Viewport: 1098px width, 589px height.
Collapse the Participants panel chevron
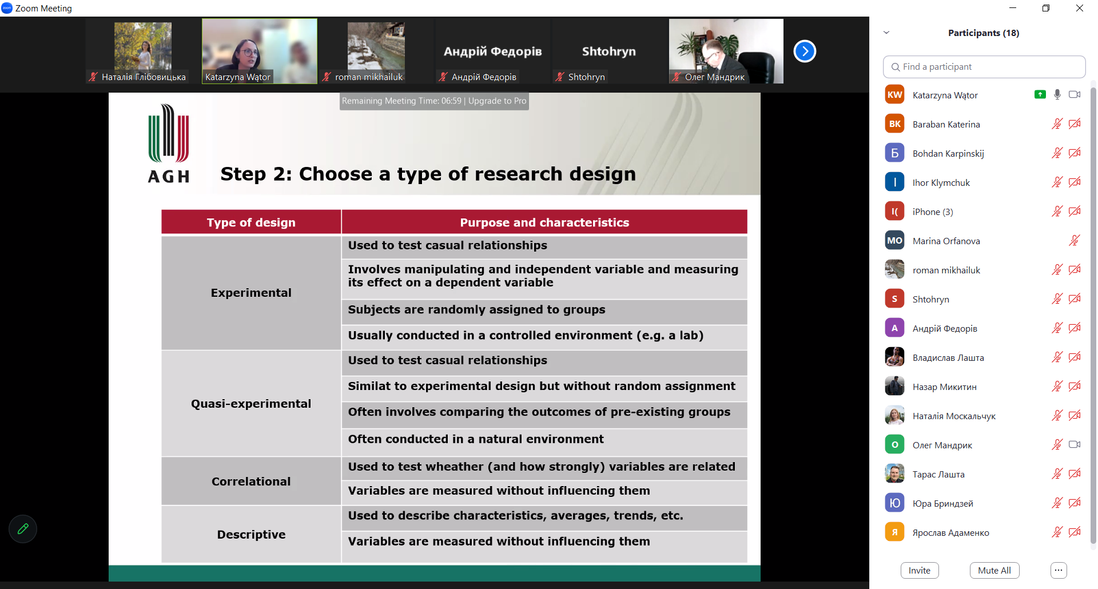pyautogui.click(x=886, y=33)
